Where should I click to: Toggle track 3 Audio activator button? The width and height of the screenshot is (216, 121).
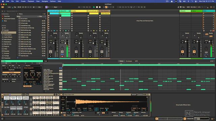tap(76, 52)
